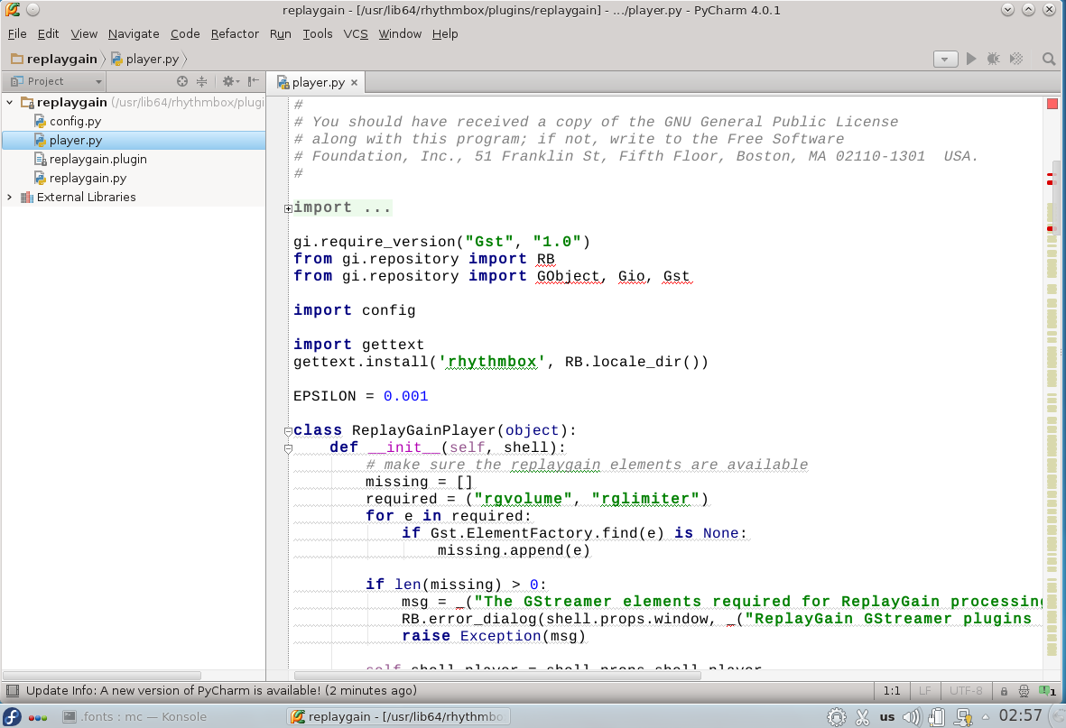Open the Edit menu
Image resolution: width=1066 pixels, height=728 pixels.
(x=48, y=34)
